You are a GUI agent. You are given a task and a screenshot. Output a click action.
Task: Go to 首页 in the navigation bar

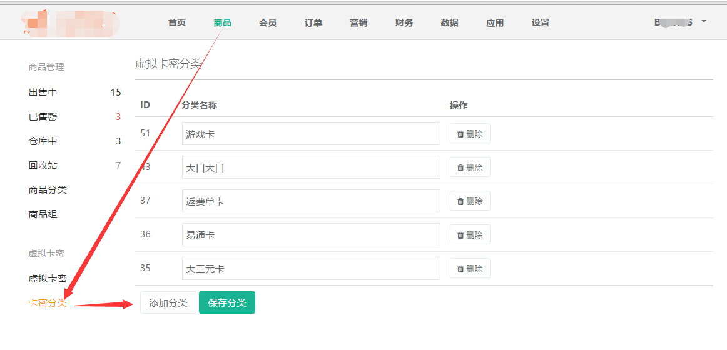click(177, 22)
